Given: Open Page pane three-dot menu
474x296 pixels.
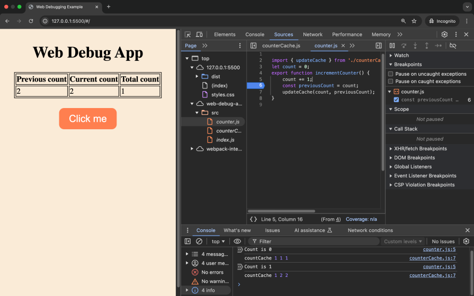Looking at the screenshot, I should (240, 46).
